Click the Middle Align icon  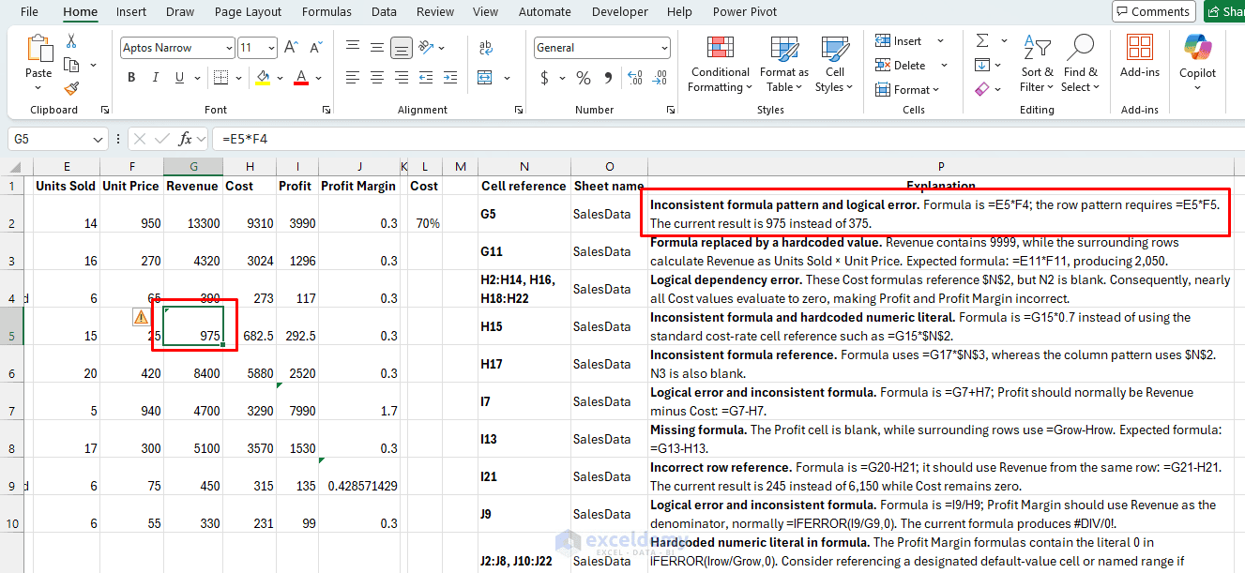pyautogui.click(x=377, y=47)
